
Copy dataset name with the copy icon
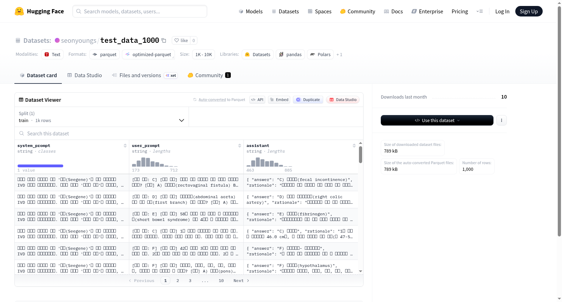(x=164, y=40)
